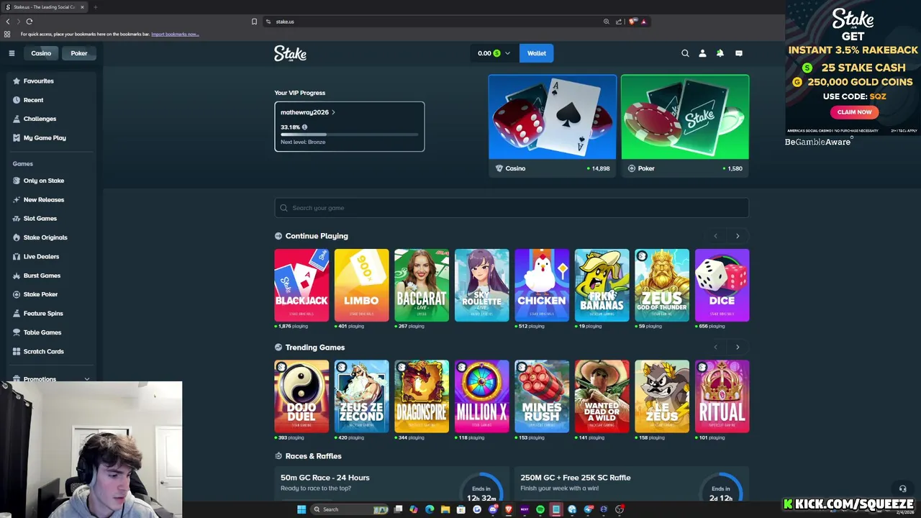Open the Chicken game tile
This screenshot has width=921, height=518.
(542, 285)
